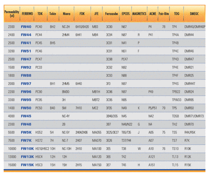Select the FW41 blue link
The width and height of the screenshot is (207, 175).
pyautogui.click(x=26, y=43)
